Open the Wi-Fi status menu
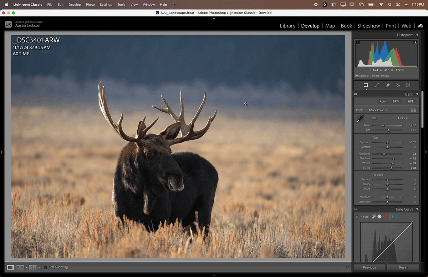The image size is (428, 277). [381, 5]
